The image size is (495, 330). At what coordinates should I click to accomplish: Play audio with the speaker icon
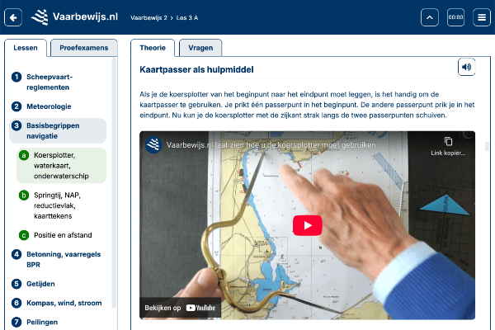(466, 67)
